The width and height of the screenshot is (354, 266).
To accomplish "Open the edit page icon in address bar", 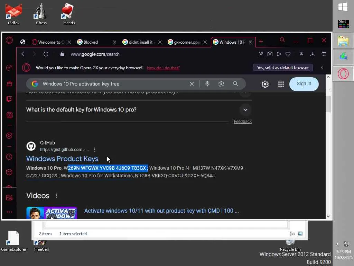I will [261, 54].
